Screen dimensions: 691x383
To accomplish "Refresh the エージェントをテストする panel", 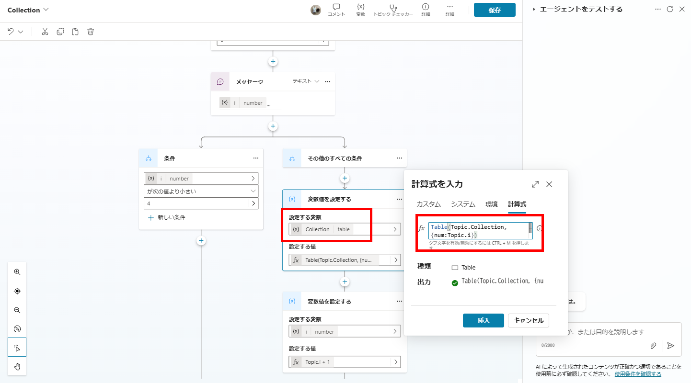I will [x=670, y=9].
